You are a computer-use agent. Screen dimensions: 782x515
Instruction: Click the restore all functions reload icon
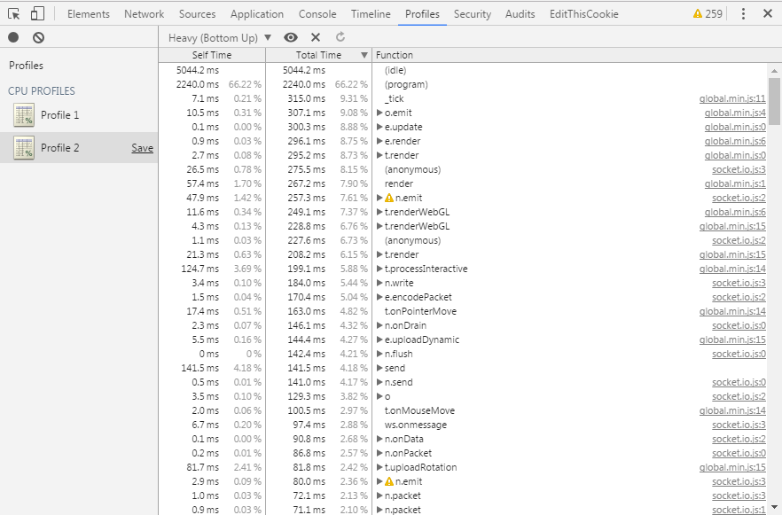(x=340, y=37)
